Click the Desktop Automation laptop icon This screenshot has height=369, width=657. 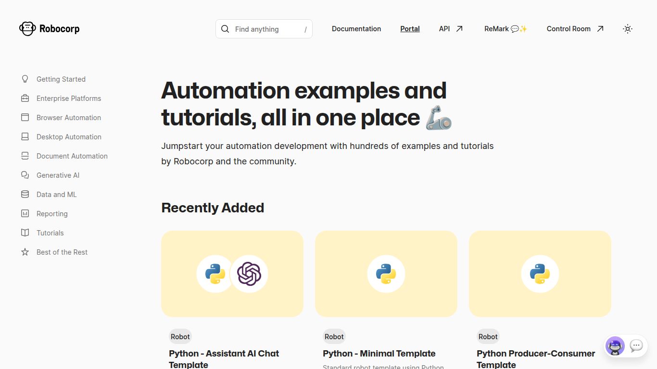pos(25,137)
